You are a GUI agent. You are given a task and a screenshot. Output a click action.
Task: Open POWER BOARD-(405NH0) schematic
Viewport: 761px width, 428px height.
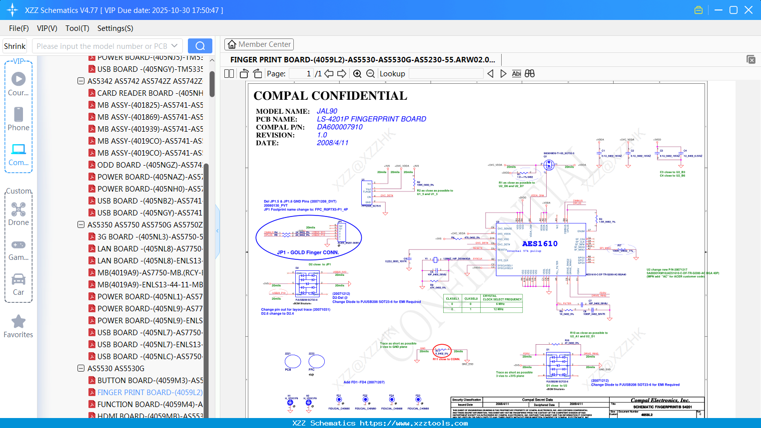point(150,189)
